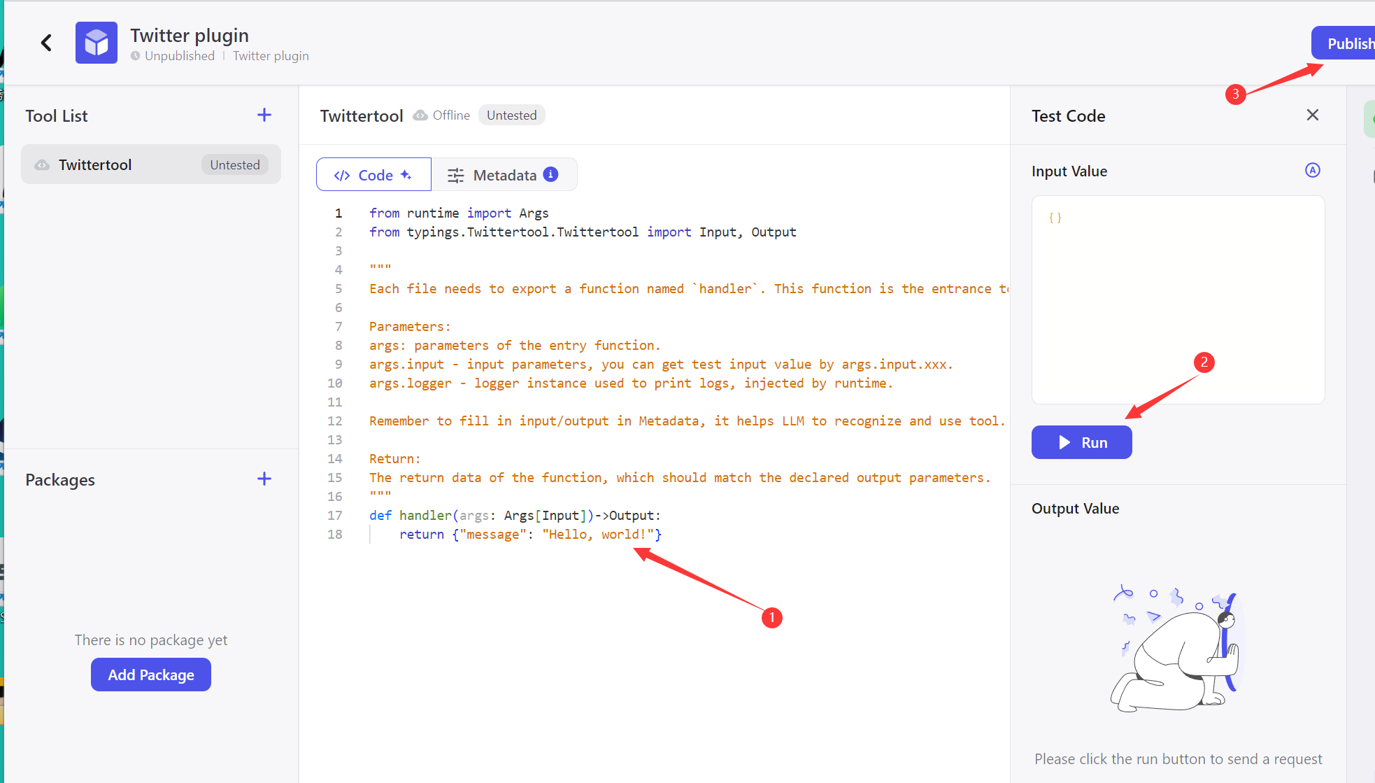Click the auto-generate input value icon
The image size is (1375, 783).
click(x=1313, y=170)
